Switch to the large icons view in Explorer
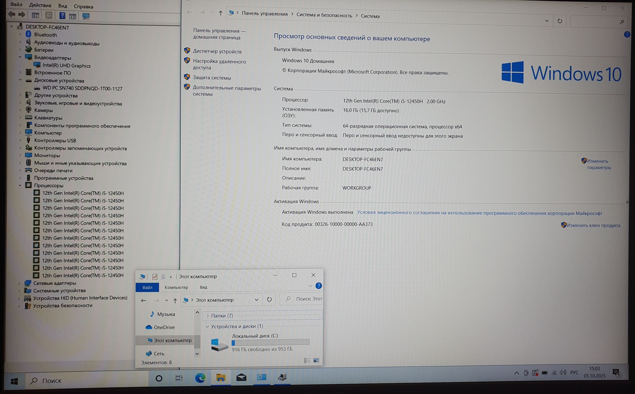This screenshot has height=394, width=635. 316,361
